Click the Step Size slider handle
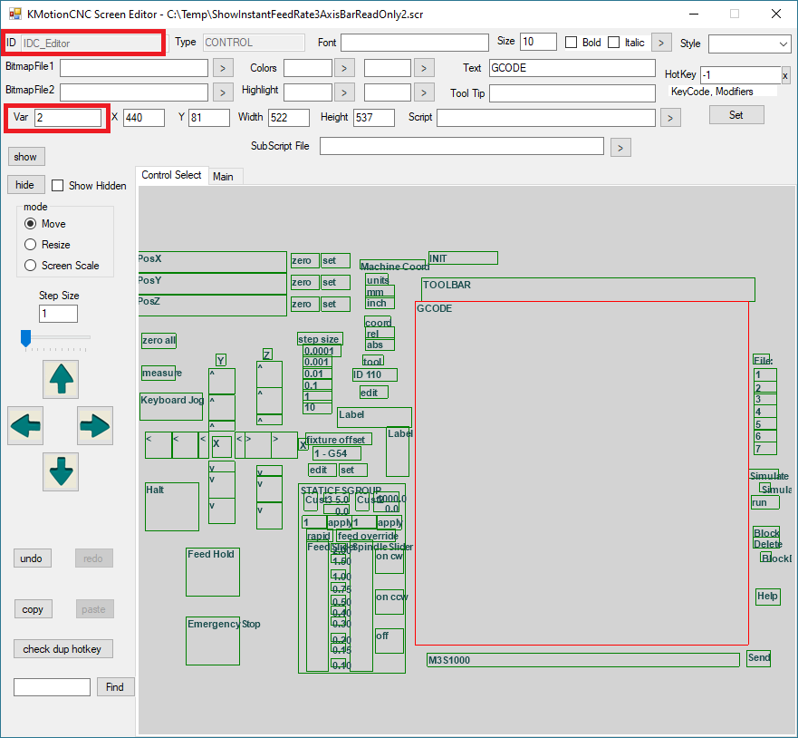798x738 pixels. point(25,338)
